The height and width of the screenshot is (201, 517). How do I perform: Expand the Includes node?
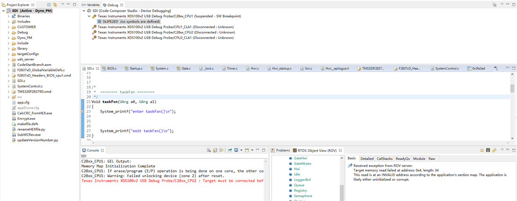point(9,21)
